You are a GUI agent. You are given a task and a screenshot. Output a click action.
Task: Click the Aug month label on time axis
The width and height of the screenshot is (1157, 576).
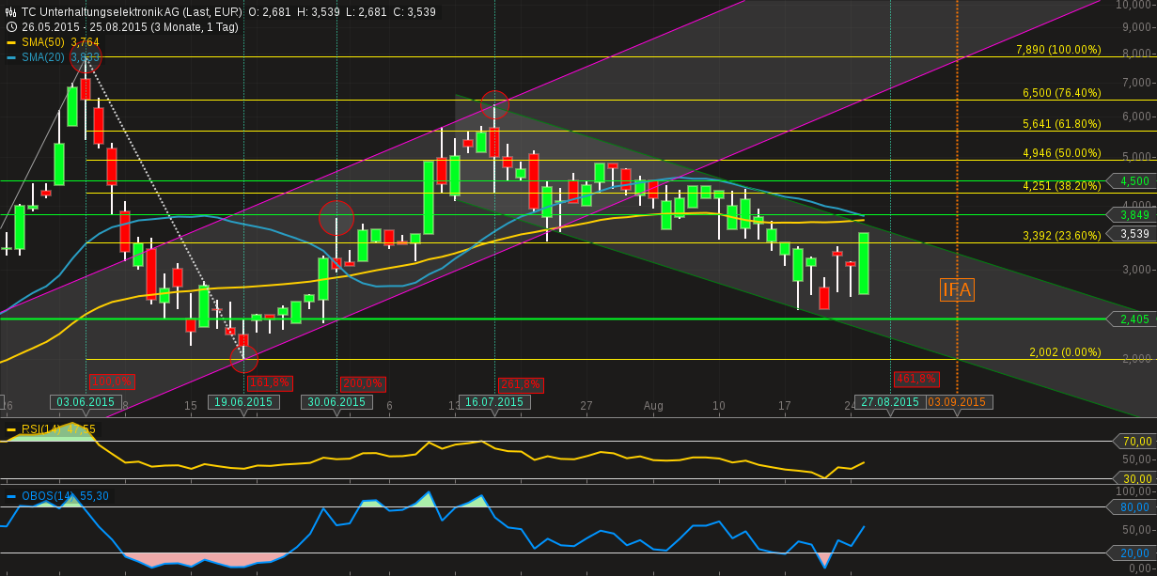653,405
